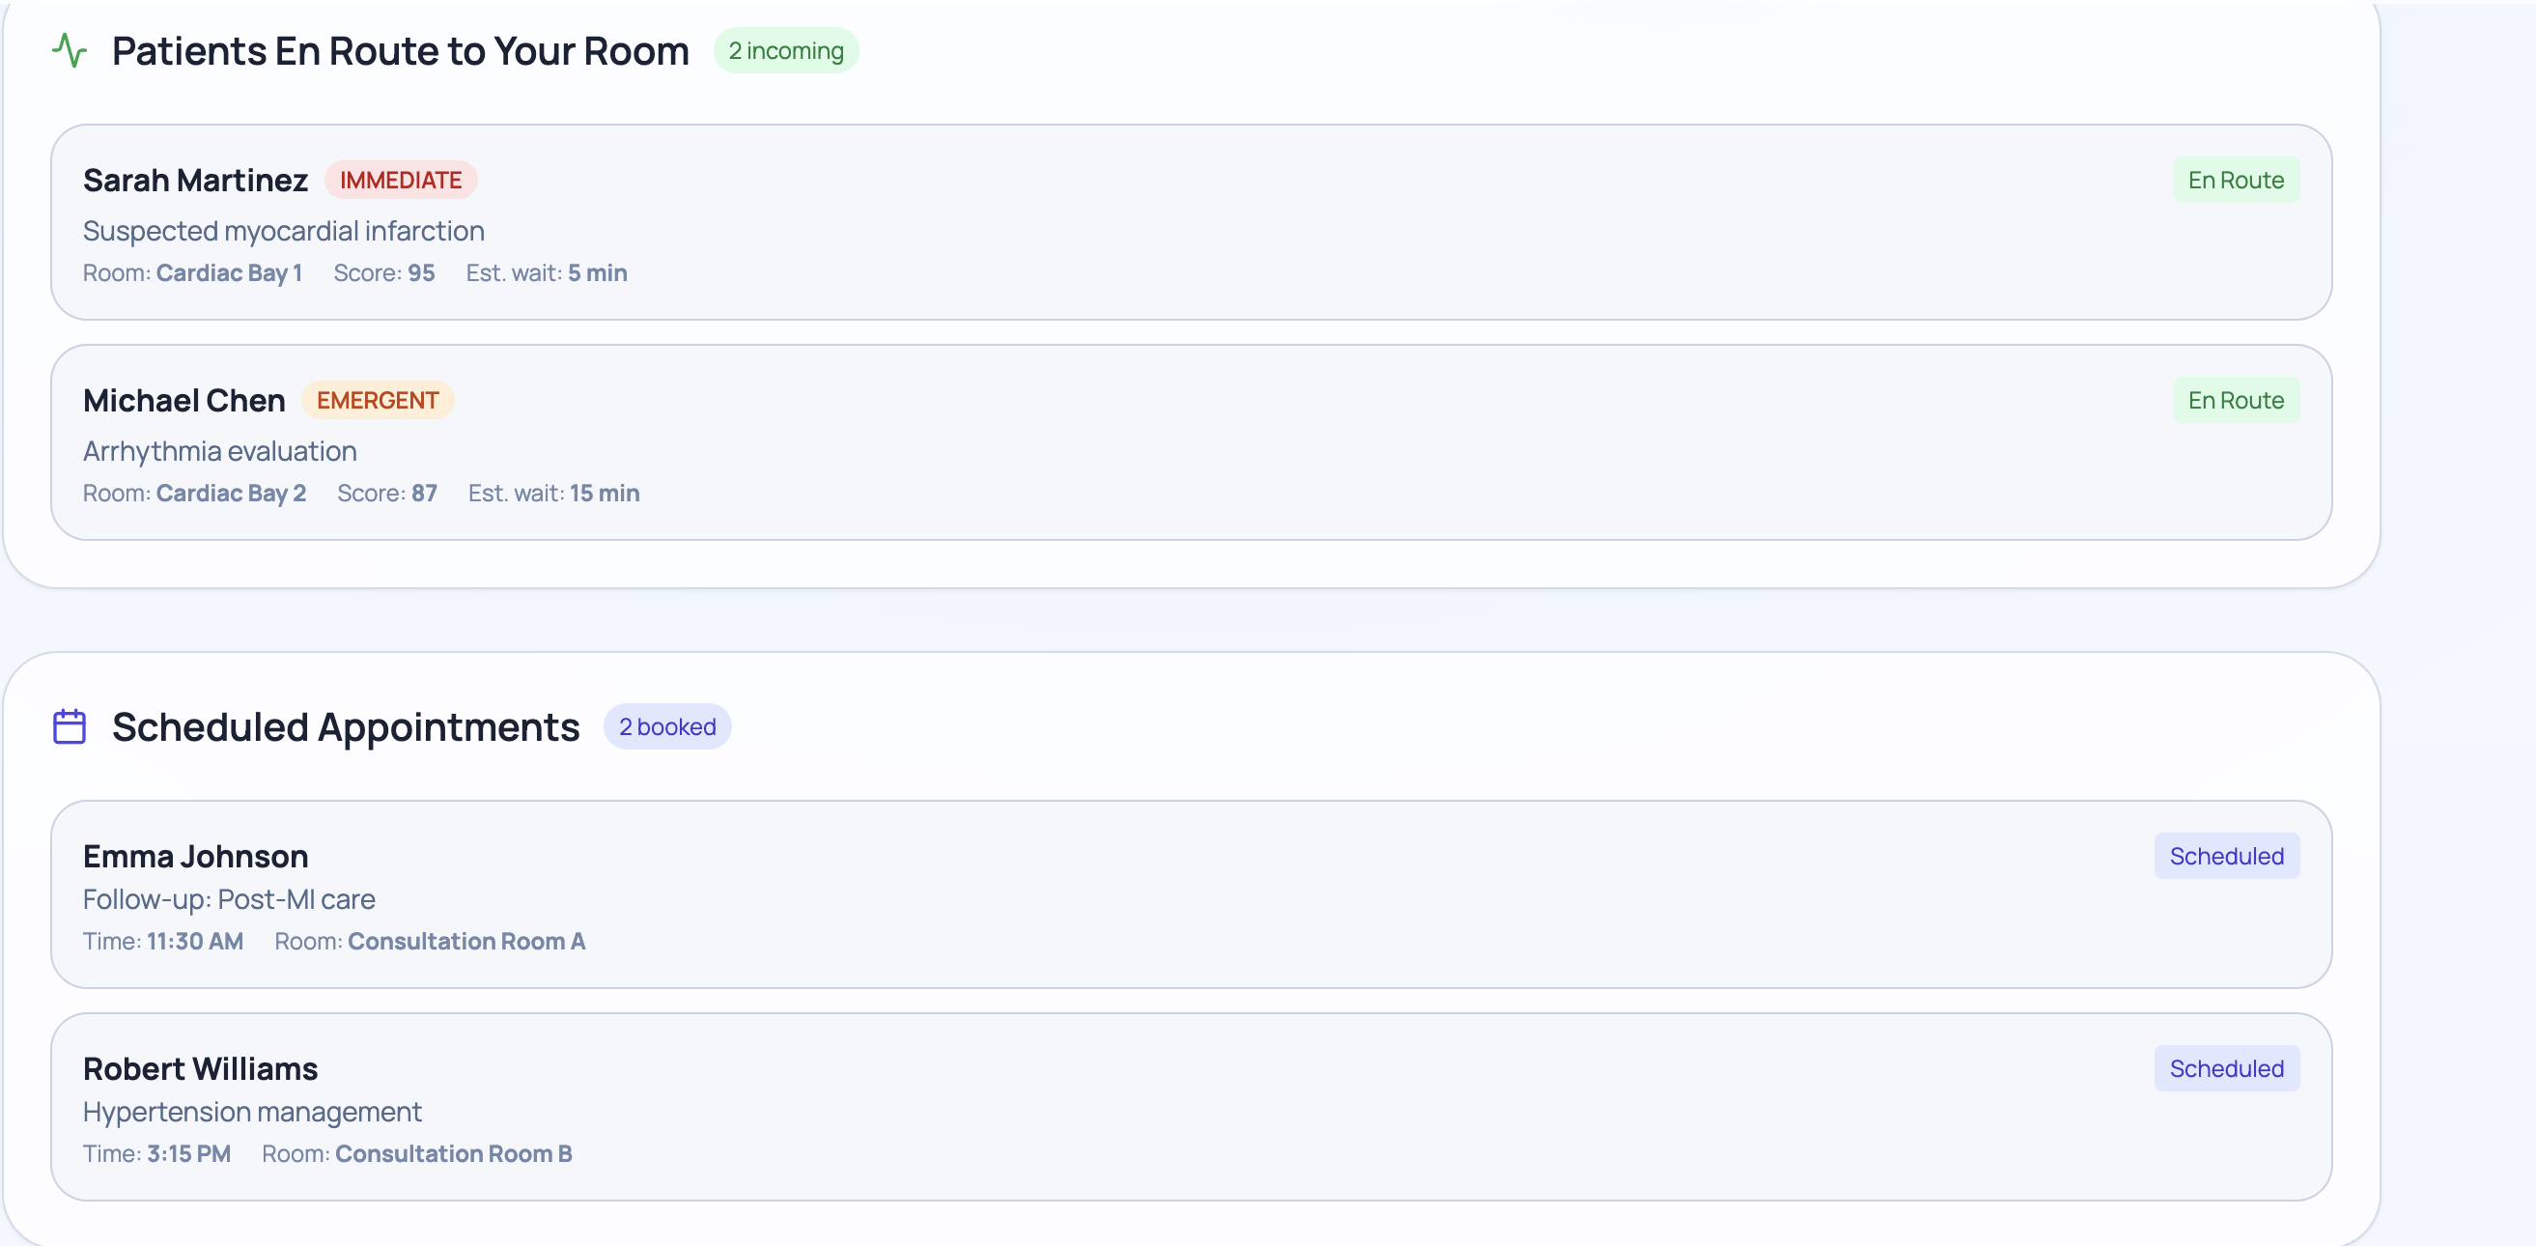Click the Cardiac Bay 2 room label
This screenshot has height=1246, width=2536.
click(231, 494)
